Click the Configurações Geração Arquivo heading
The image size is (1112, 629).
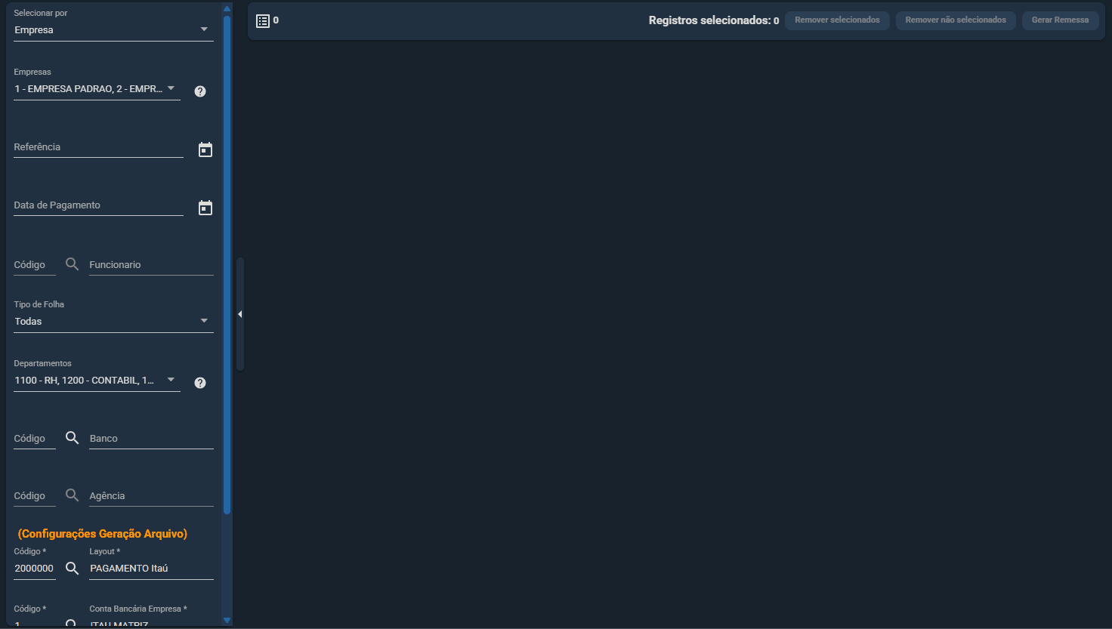[x=103, y=534]
